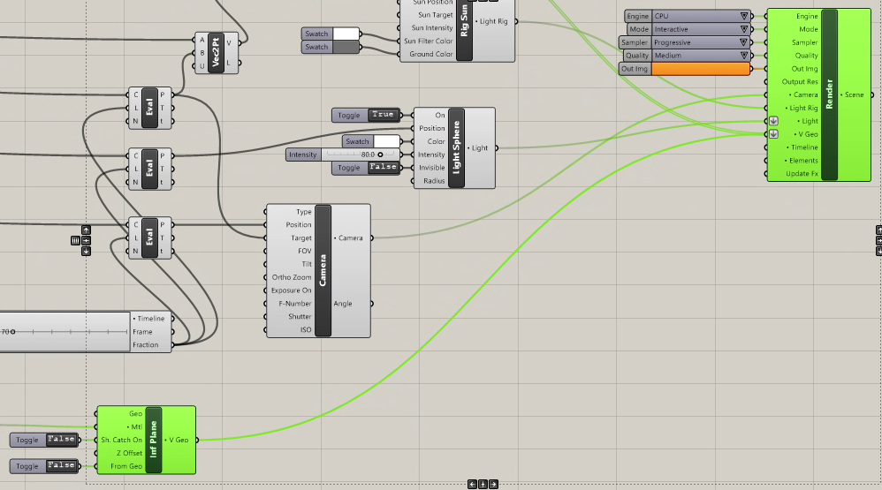The width and height of the screenshot is (882, 490).
Task: Click the FOV input on Camera
Action: [x=304, y=251]
